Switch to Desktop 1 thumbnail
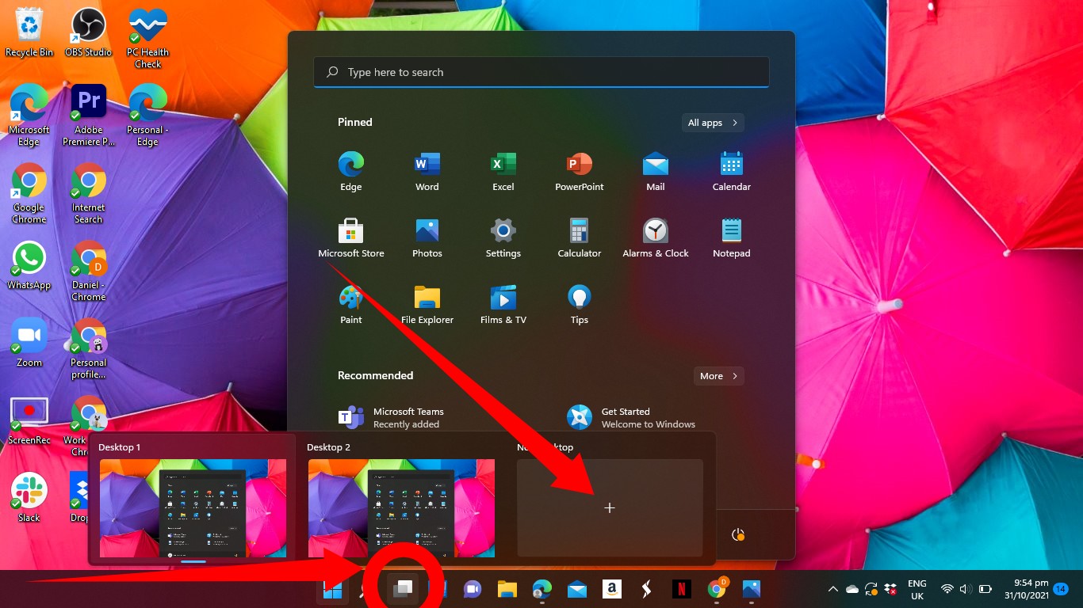 pyautogui.click(x=193, y=507)
